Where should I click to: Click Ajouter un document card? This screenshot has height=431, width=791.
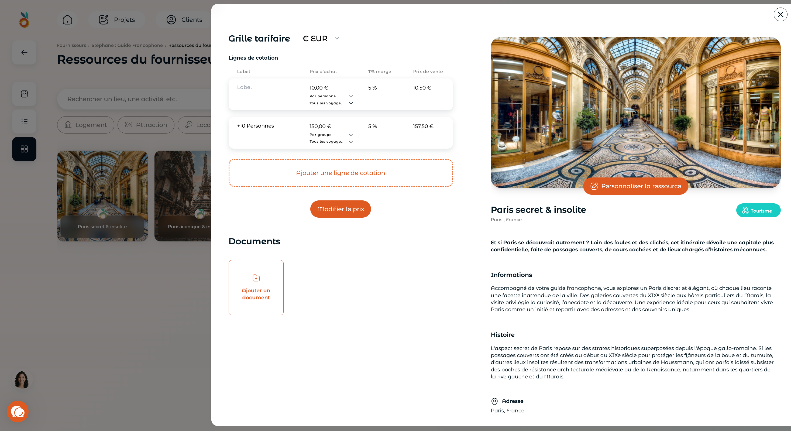point(256,288)
